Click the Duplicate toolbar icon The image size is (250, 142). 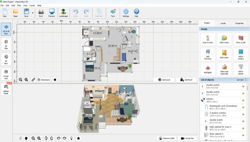point(99,13)
